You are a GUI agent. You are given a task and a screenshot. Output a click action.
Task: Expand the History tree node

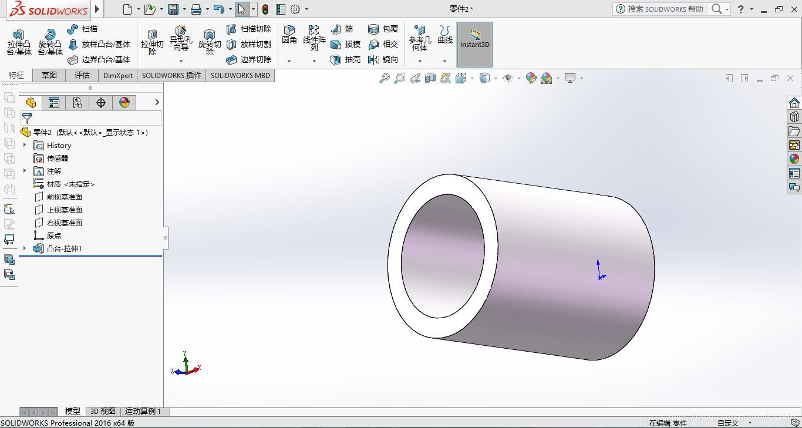point(25,145)
